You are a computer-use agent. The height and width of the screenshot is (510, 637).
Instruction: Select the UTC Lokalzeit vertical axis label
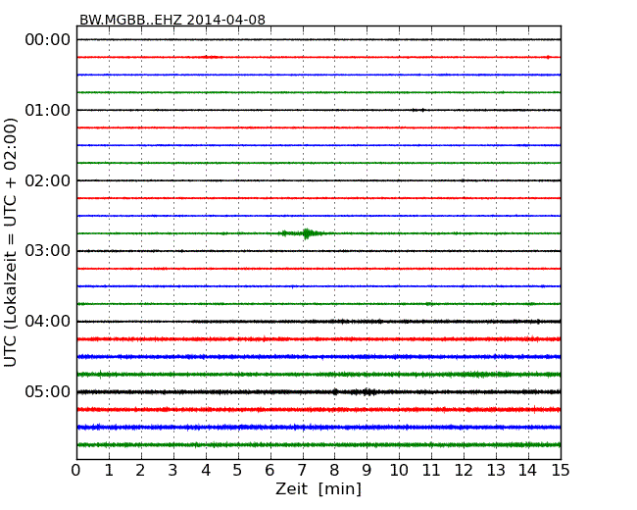11,242
